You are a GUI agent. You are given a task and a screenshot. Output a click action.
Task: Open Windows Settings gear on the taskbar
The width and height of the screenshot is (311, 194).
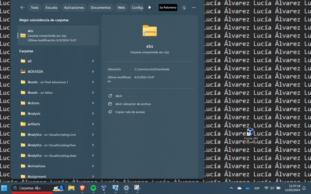tap(126, 188)
